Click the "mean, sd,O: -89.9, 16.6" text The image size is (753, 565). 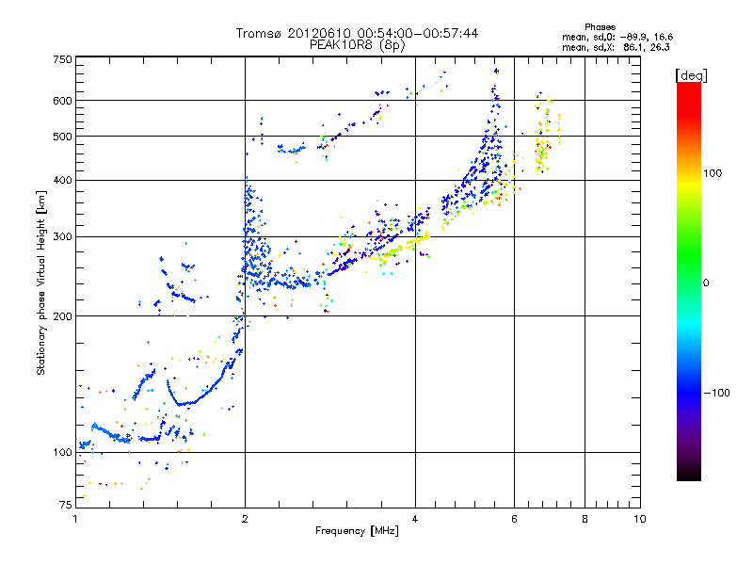[x=617, y=37]
